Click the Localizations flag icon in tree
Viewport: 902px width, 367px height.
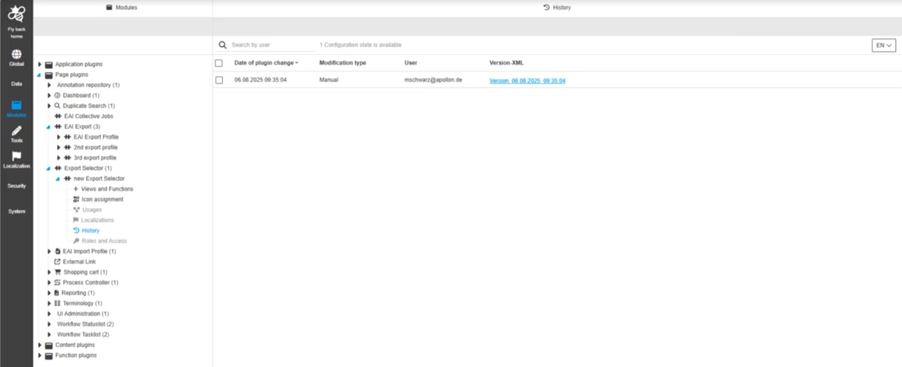(x=76, y=220)
